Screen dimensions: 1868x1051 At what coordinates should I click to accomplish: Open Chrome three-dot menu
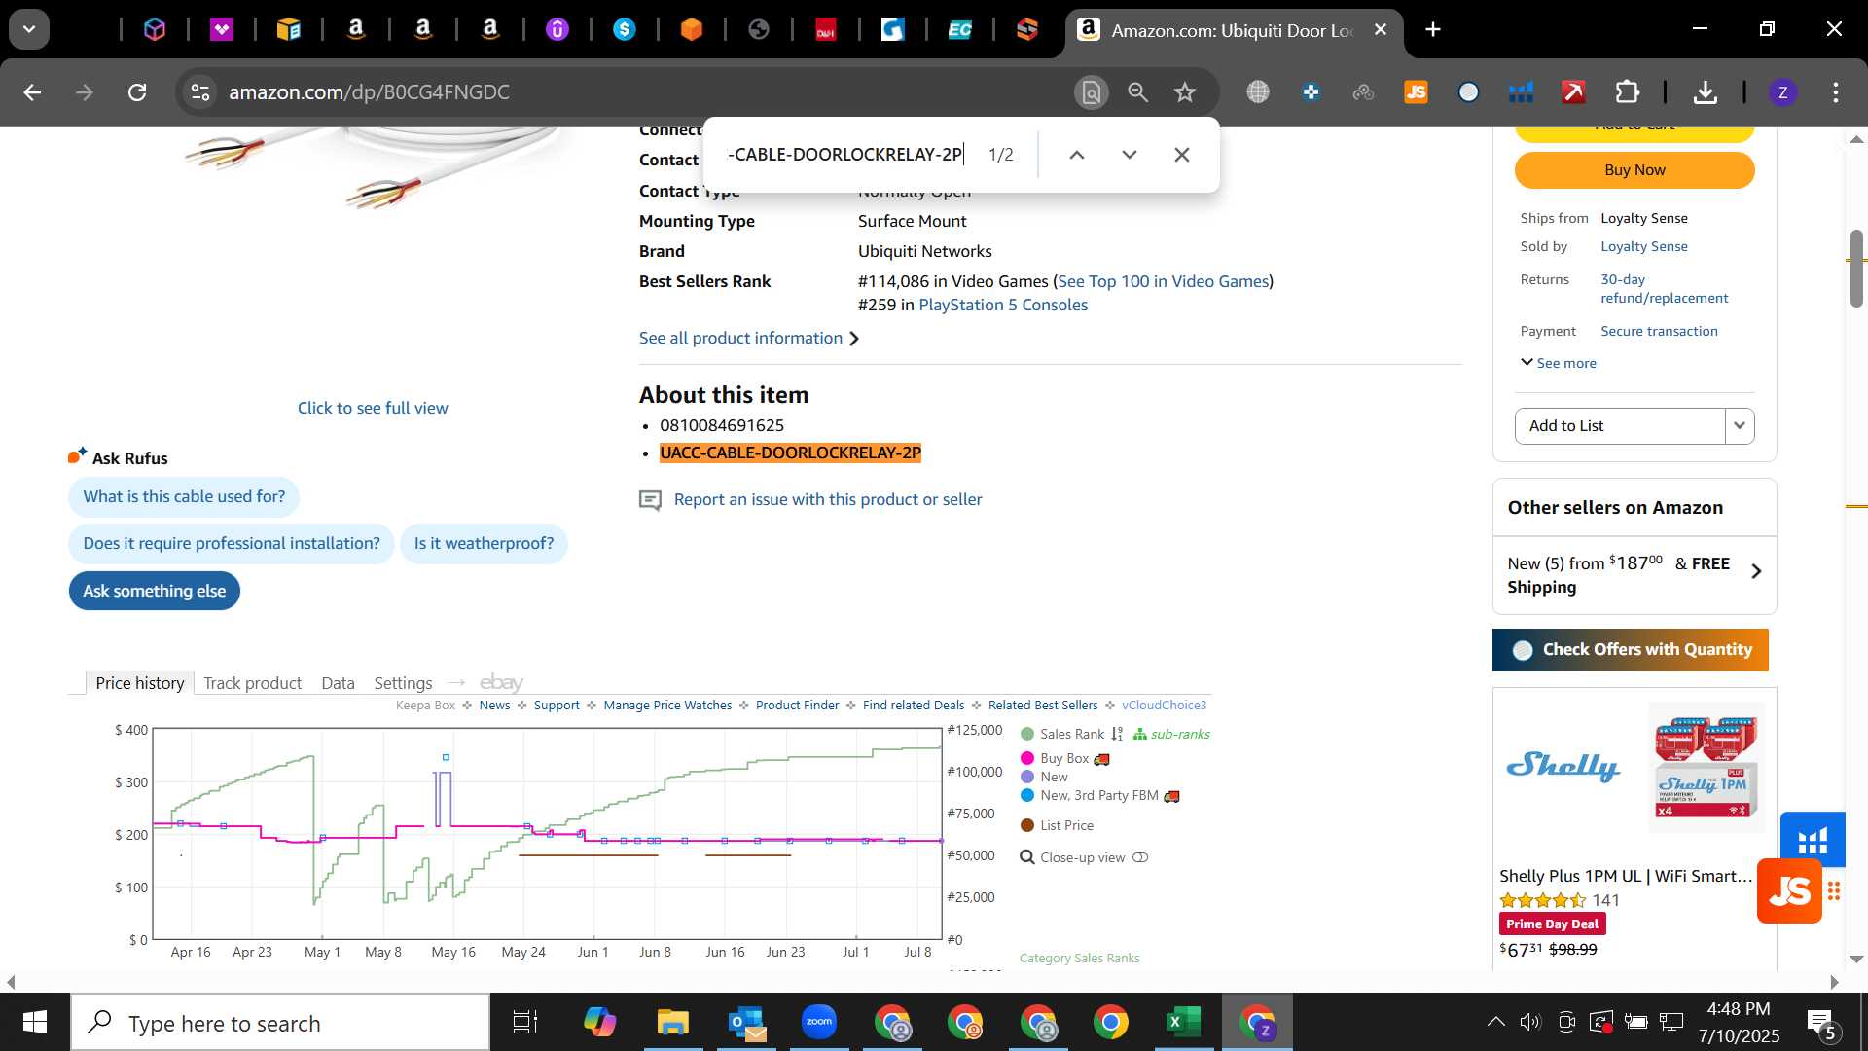coord(1835,92)
